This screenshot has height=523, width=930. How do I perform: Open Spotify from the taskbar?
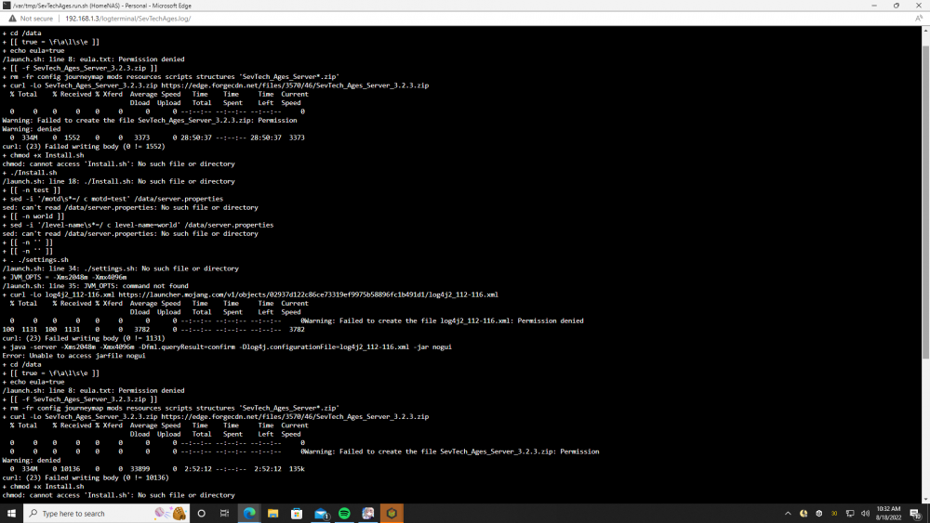344,514
